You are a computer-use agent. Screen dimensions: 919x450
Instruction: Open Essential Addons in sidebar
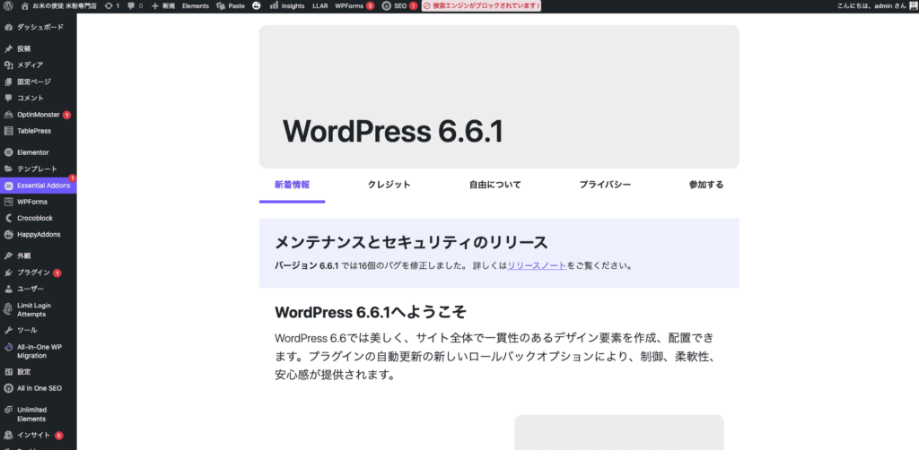coord(38,186)
